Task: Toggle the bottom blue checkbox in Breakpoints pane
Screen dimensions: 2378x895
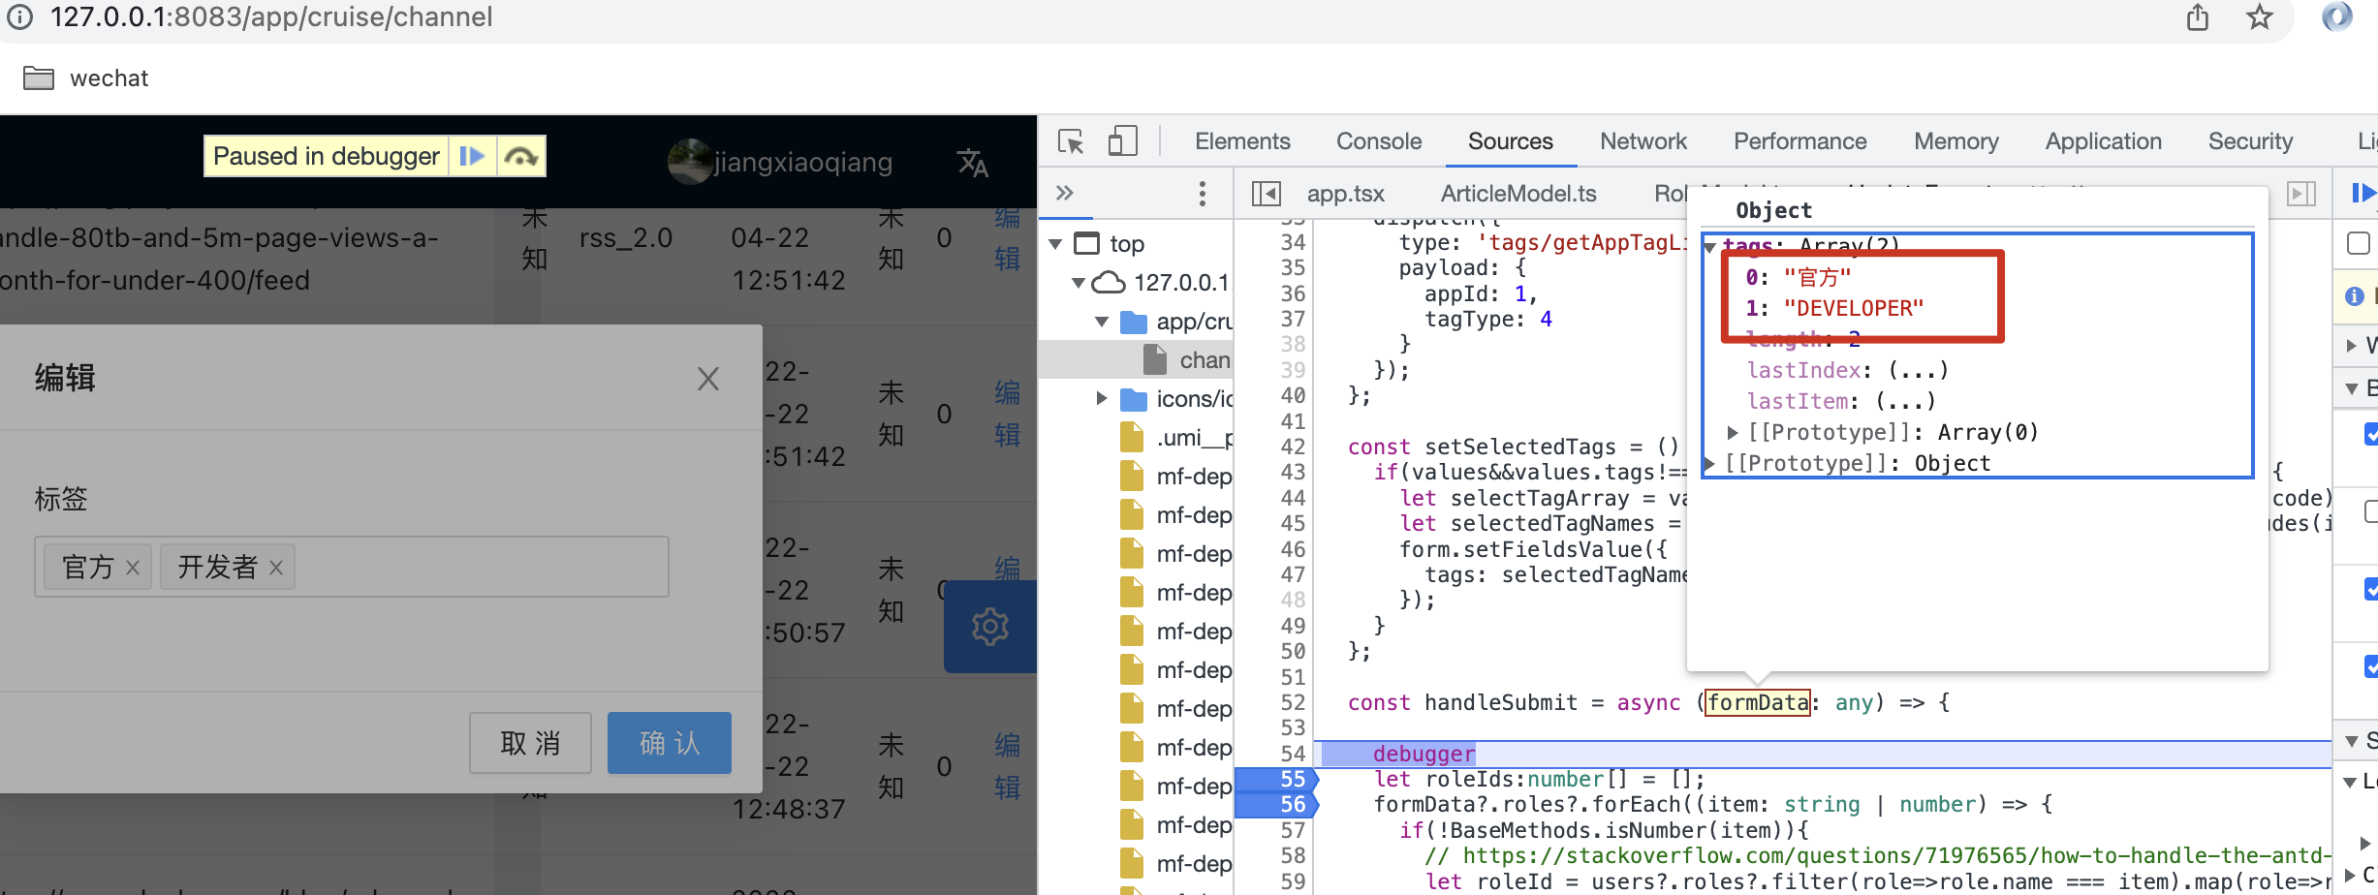Action: [2371, 666]
